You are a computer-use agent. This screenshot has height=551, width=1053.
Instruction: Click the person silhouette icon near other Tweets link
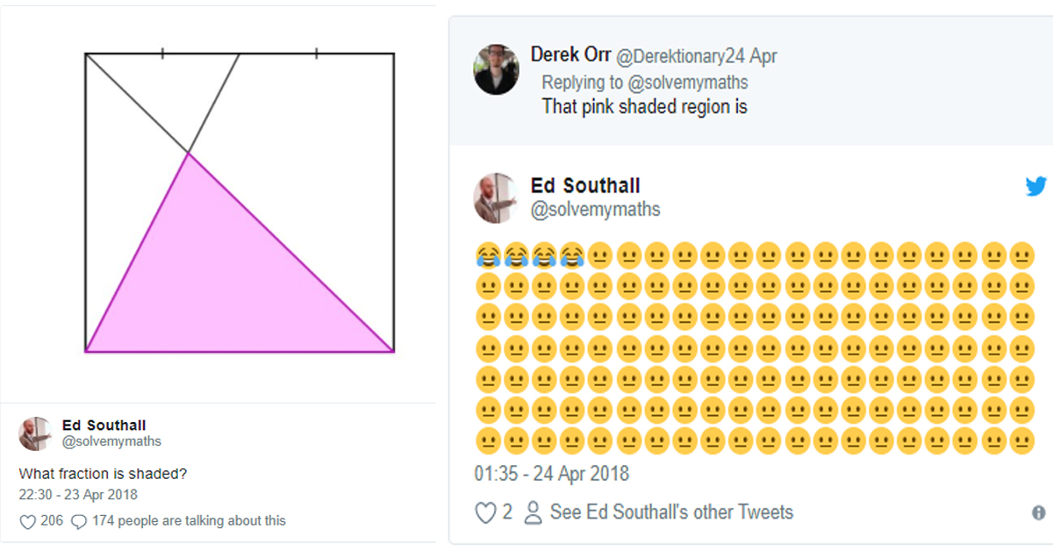coord(531,512)
